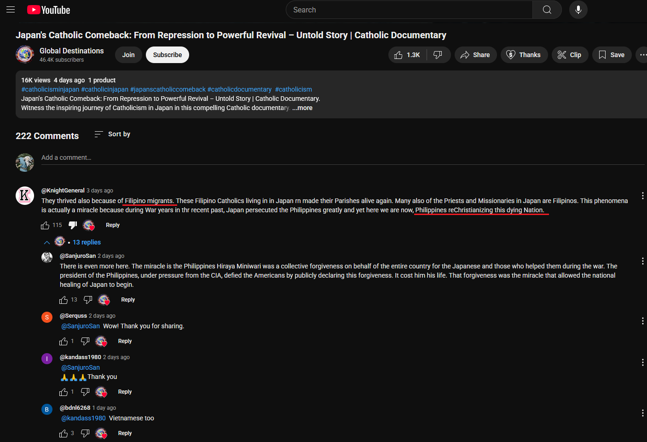647x442 pixels.
Task: Reply to @KnightGeneral's comment
Action: coord(113,225)
